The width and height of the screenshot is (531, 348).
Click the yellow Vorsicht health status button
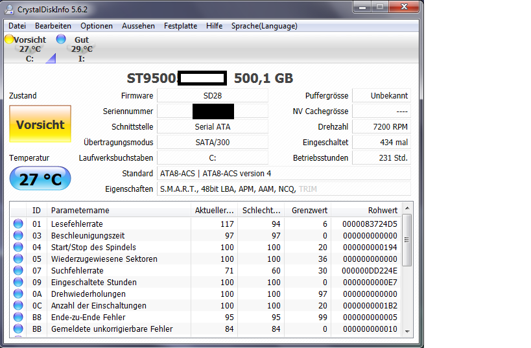tap(40, 124)
